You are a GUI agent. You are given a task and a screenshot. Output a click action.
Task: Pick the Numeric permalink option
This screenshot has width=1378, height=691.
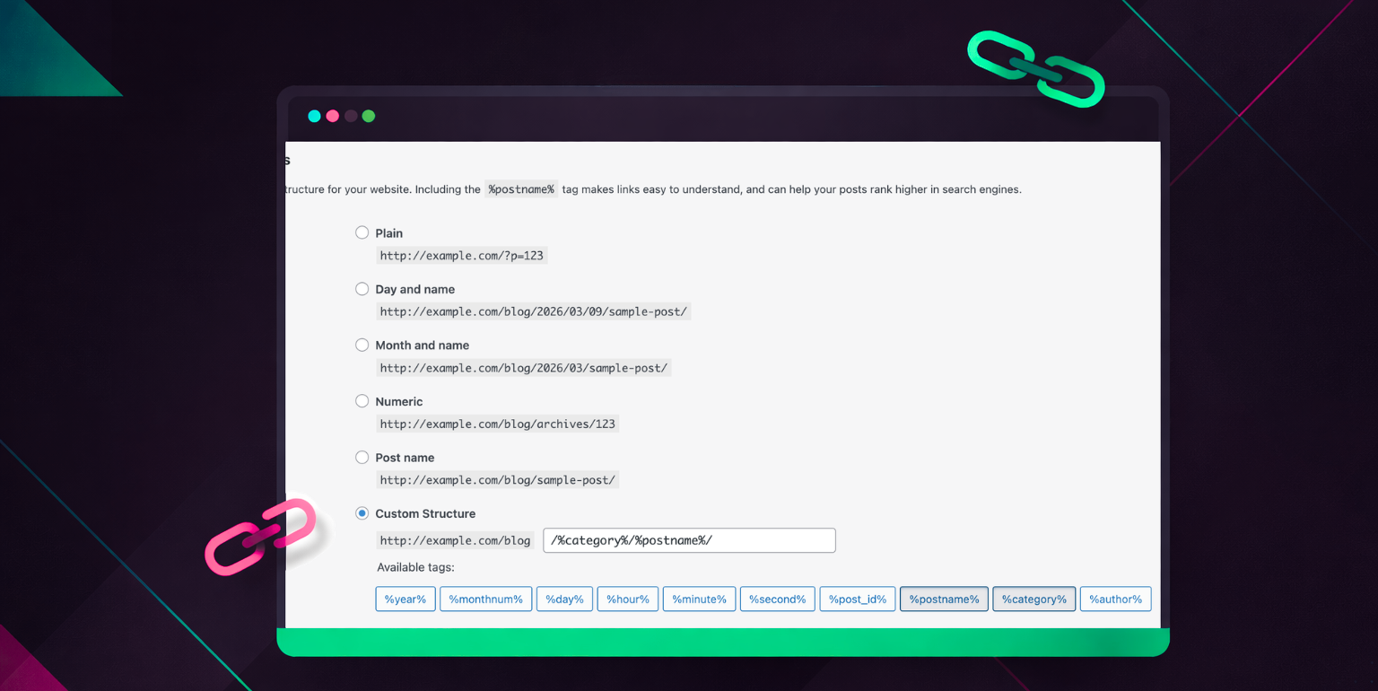point(362,401)
